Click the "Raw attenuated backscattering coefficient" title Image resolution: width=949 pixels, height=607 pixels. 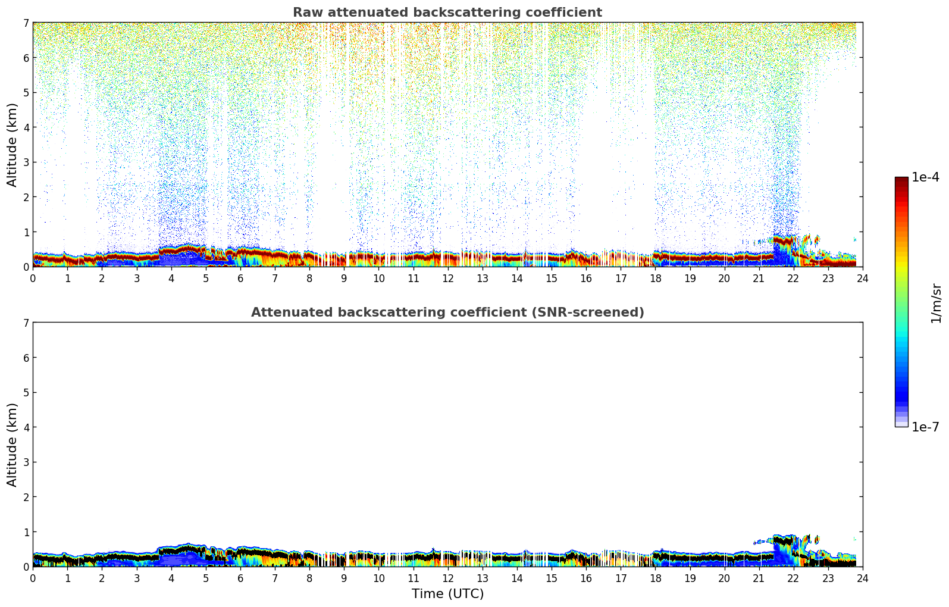coord(447,12)
